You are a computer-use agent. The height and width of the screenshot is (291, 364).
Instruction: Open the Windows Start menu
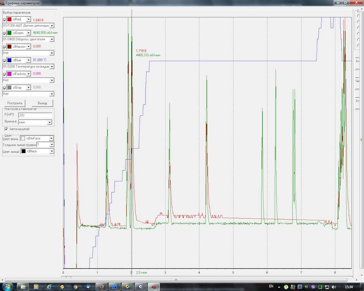click(x=8, y=286)
